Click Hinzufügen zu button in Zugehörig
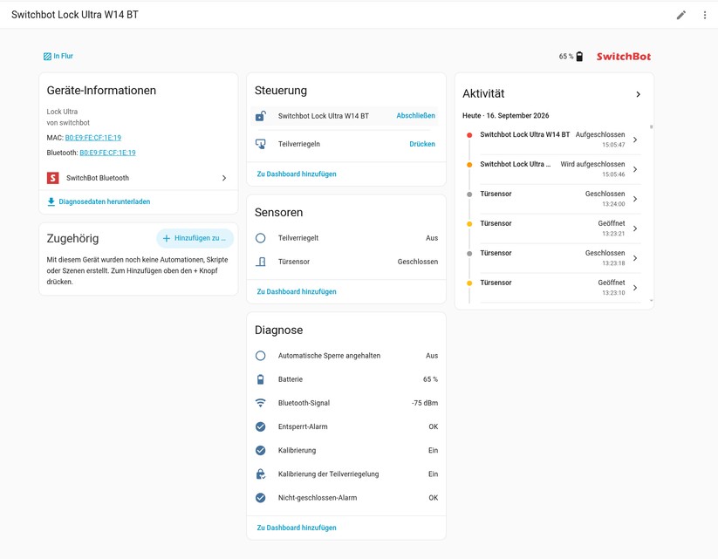 click(195, 238)
